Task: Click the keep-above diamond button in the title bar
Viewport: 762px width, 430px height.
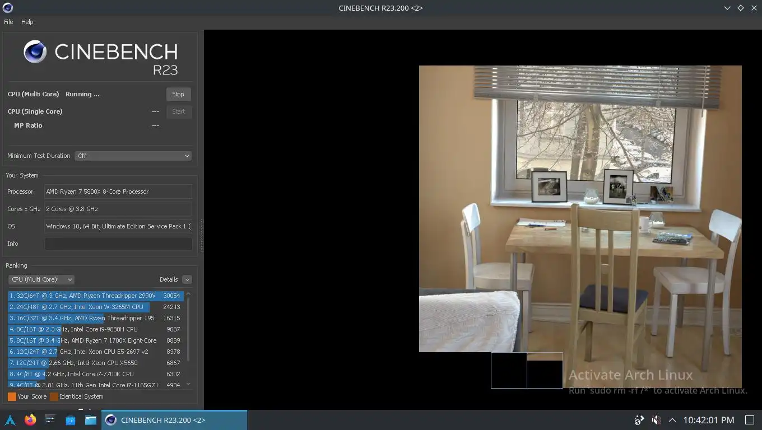Action: tap(740, 8)
